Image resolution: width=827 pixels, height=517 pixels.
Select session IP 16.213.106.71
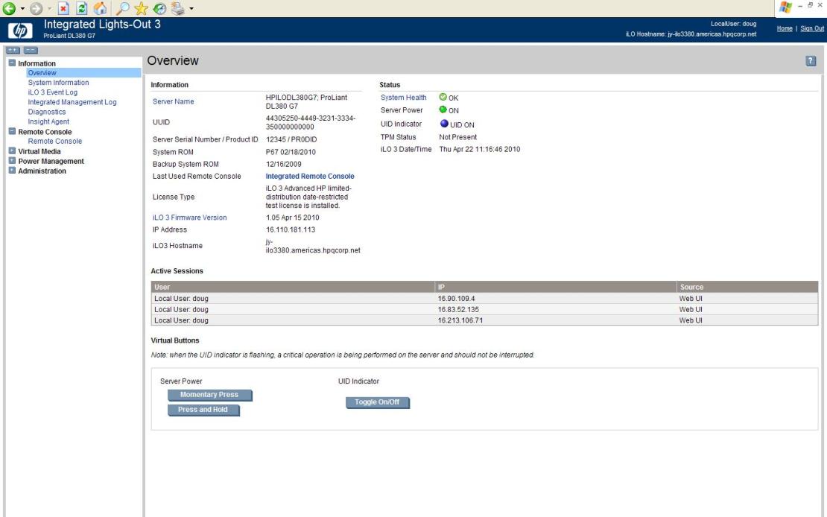coord(460,320)
